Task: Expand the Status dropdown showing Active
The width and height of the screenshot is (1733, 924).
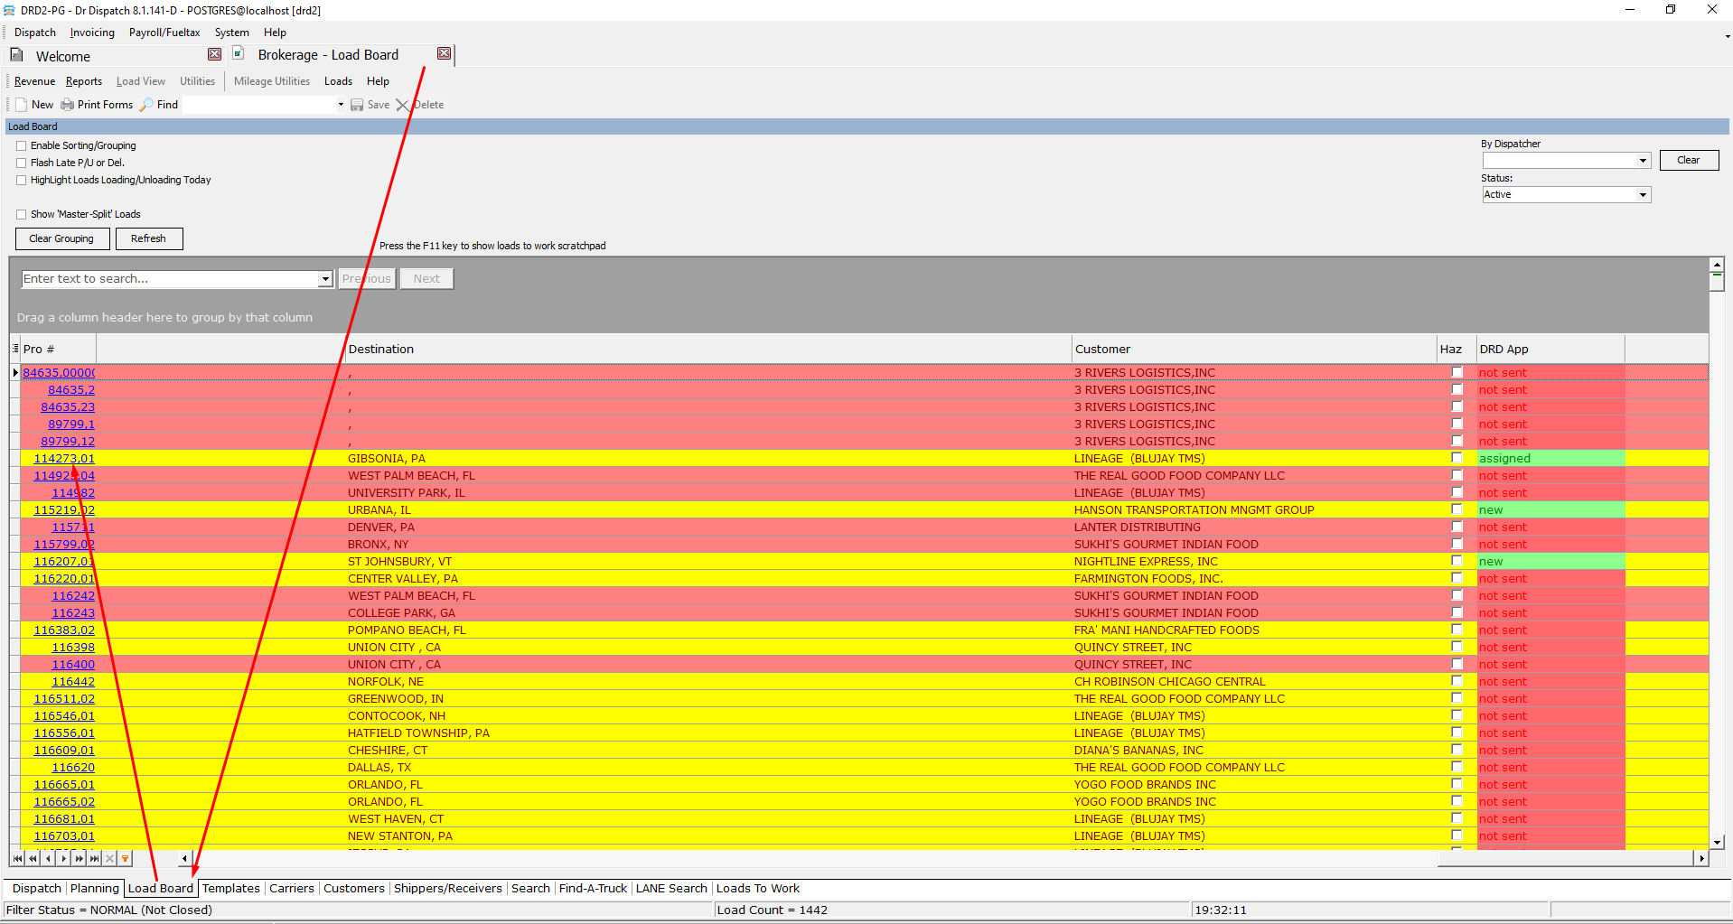Action: pos(1642,195)
